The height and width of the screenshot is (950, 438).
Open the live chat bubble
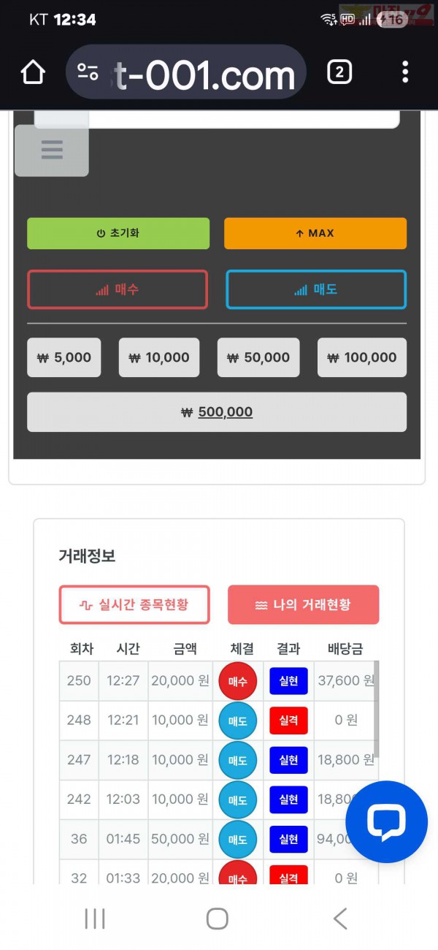click(385, 821)
